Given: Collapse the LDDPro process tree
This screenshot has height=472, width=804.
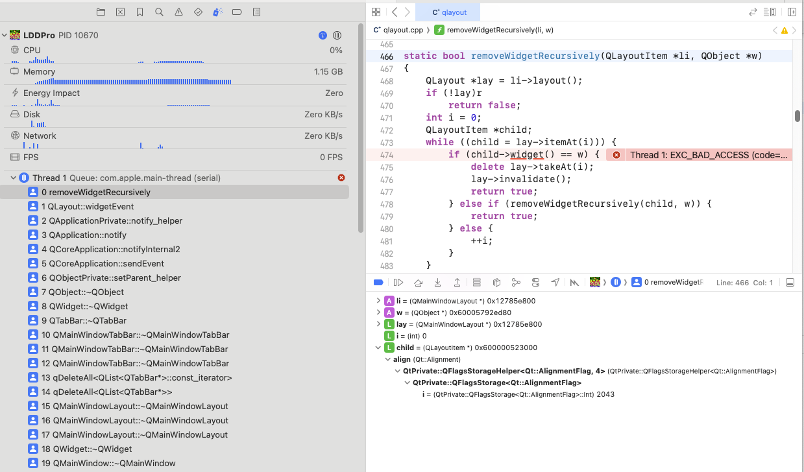Looking at the screenshot, I should pos(5,35).
